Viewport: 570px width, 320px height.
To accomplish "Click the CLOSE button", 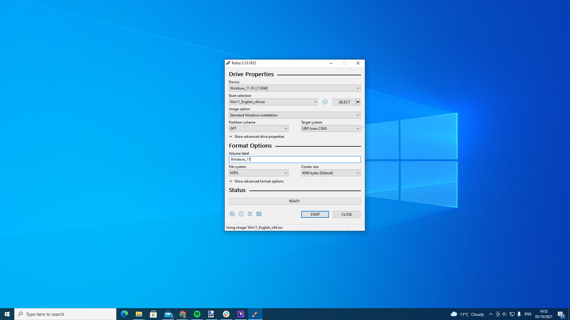I will [346, 214].
